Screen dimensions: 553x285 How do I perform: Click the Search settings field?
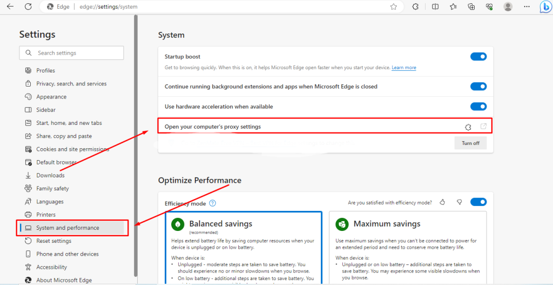[x=72, y=53]
